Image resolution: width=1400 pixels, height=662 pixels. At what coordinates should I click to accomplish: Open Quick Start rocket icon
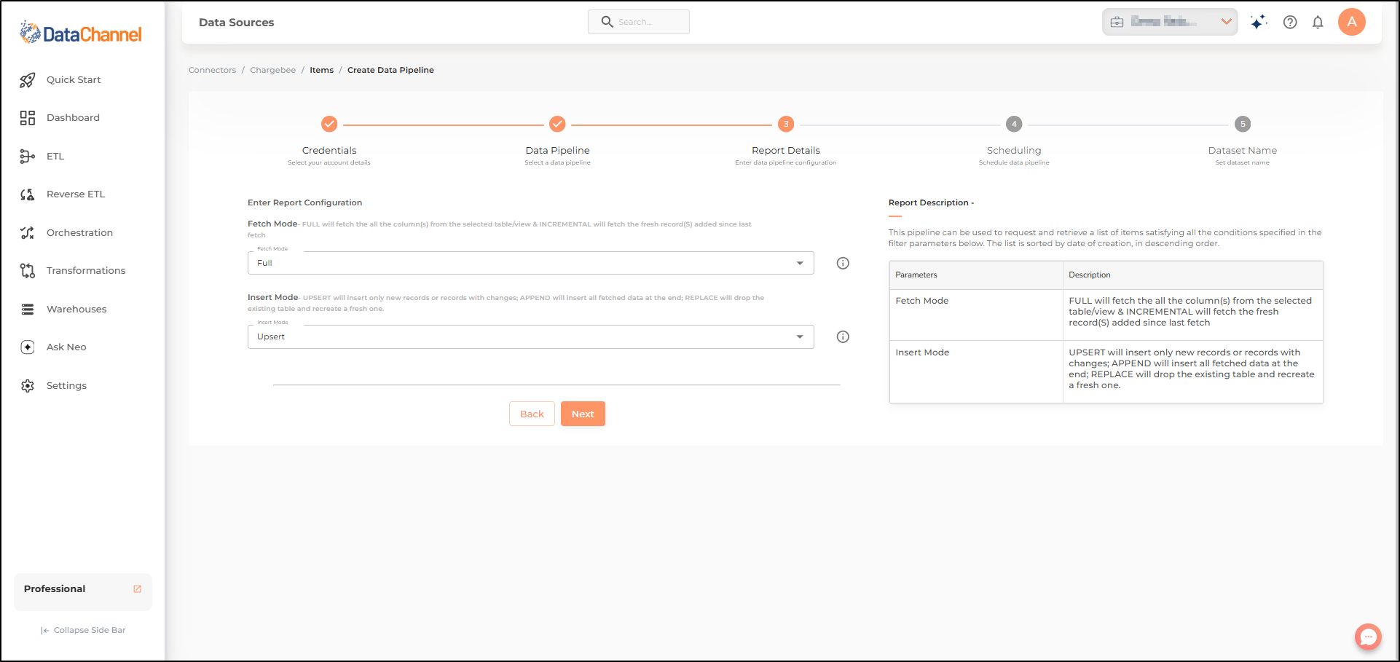tap(28, 80)
